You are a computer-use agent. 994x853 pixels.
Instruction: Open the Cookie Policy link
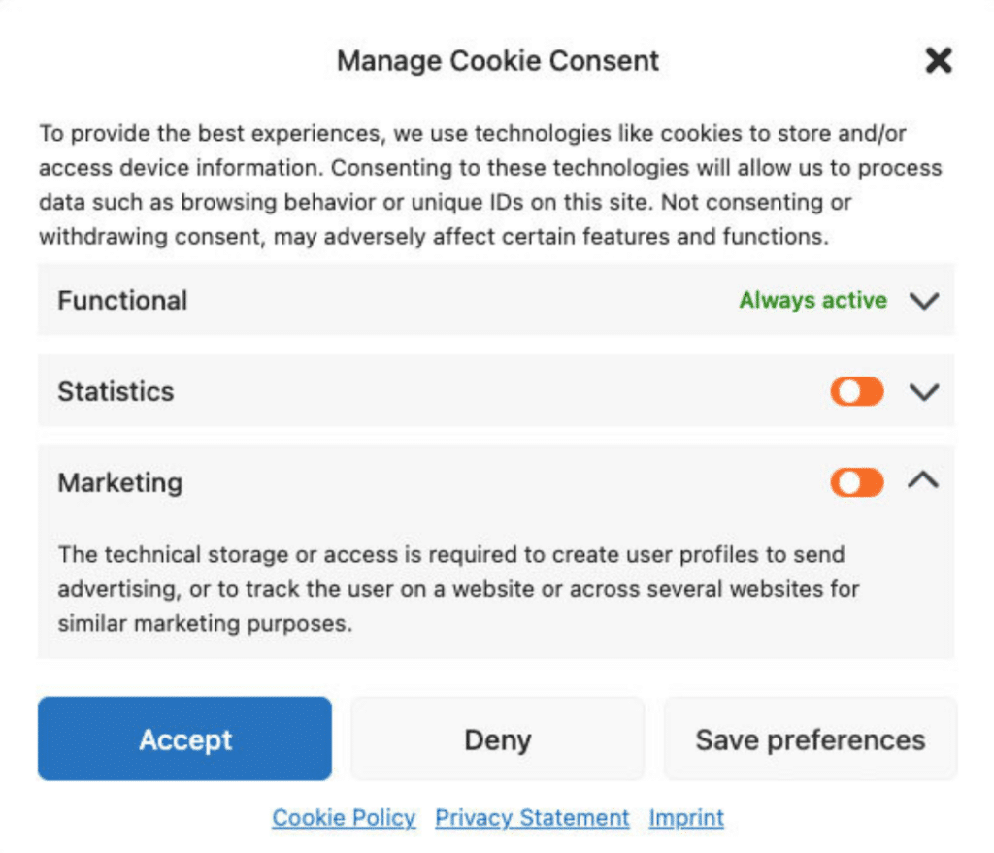coord(344,818)
